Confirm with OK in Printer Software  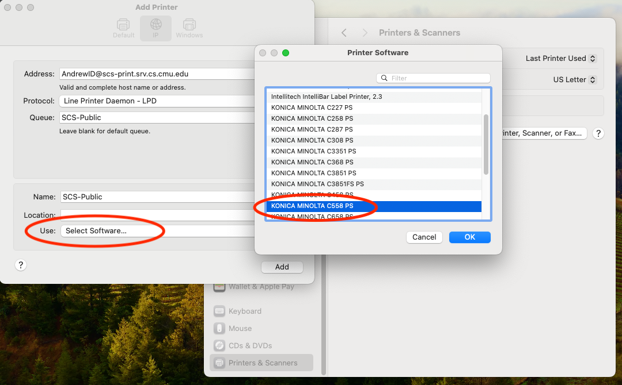[470, 237]
